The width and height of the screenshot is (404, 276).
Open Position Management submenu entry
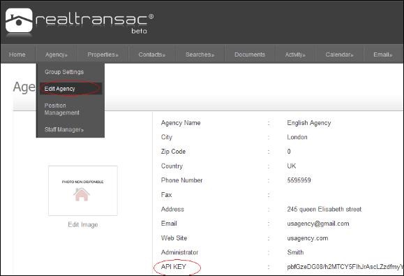point(62,109)
